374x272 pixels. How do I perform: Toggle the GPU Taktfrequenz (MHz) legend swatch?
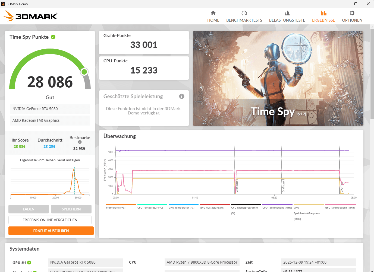[341, 204]
